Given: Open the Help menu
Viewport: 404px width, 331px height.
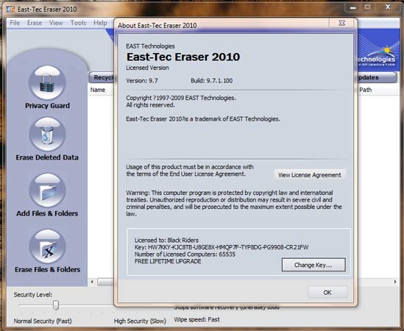Looking at the screenshot, I should pos(100,23).
